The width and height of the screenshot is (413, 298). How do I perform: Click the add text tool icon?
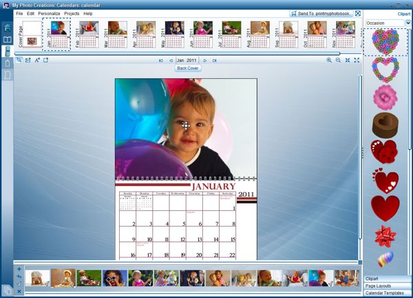pyautogui.click(x=36, y=60)
